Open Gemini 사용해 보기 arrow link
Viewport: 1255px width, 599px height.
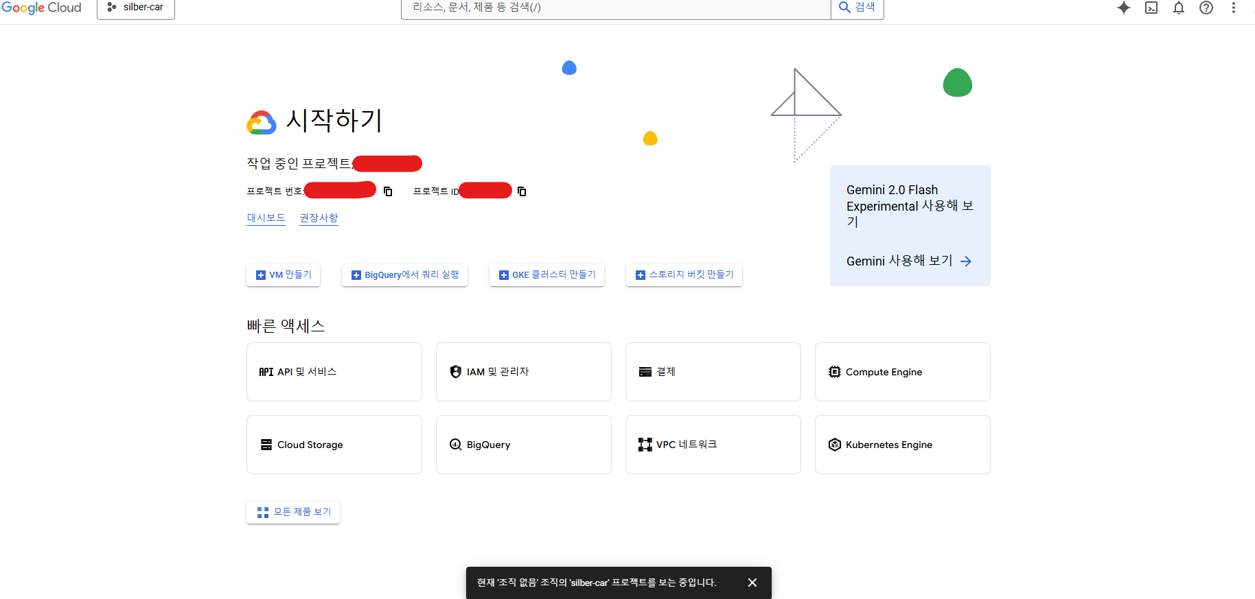(x=909, y=261)
